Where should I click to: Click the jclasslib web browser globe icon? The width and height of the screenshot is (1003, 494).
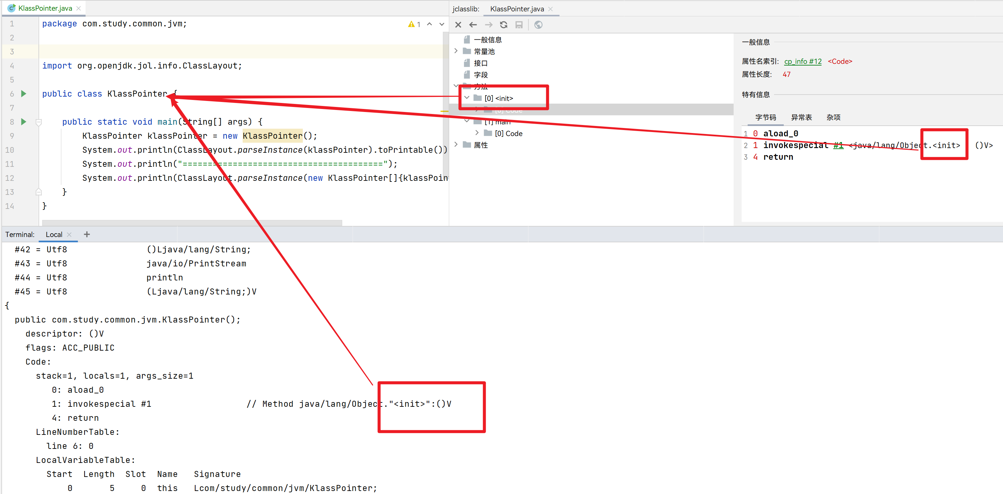coord(538,25)
